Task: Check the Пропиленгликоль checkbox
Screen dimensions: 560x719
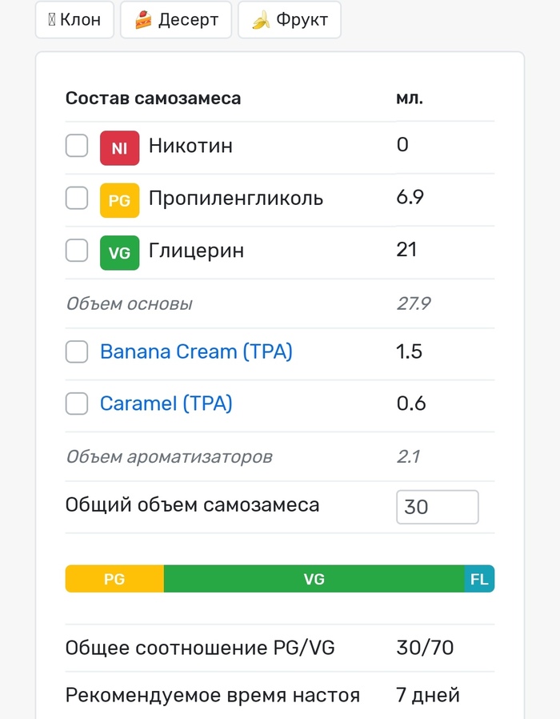Action: coord(77,198)
